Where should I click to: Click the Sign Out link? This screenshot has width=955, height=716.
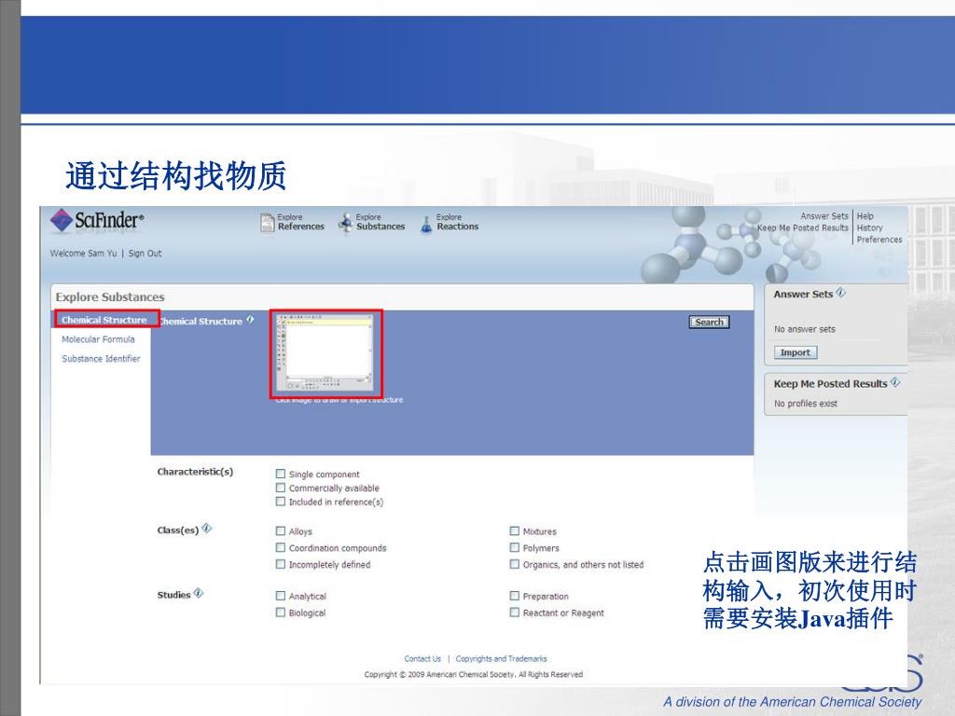point(145,254)
